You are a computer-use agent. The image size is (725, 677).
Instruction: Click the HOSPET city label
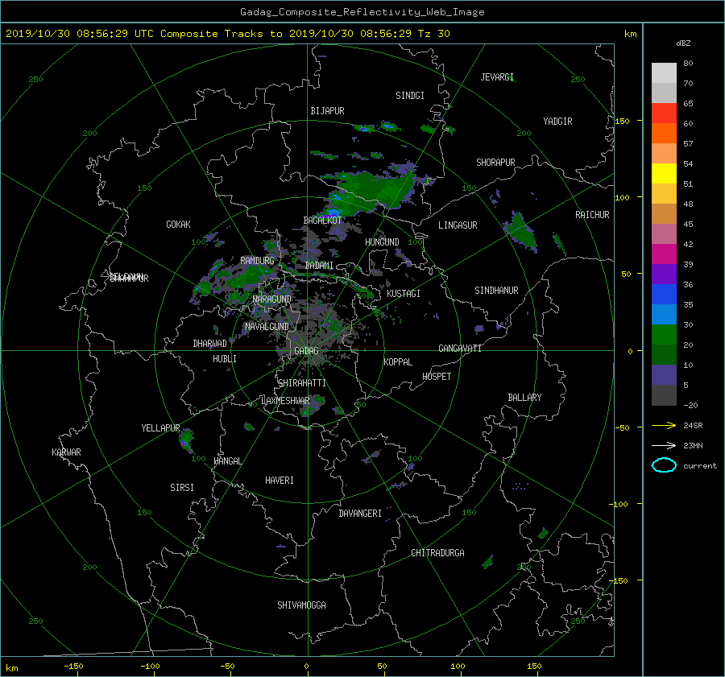pyautogui.click(x=437, y=377)
